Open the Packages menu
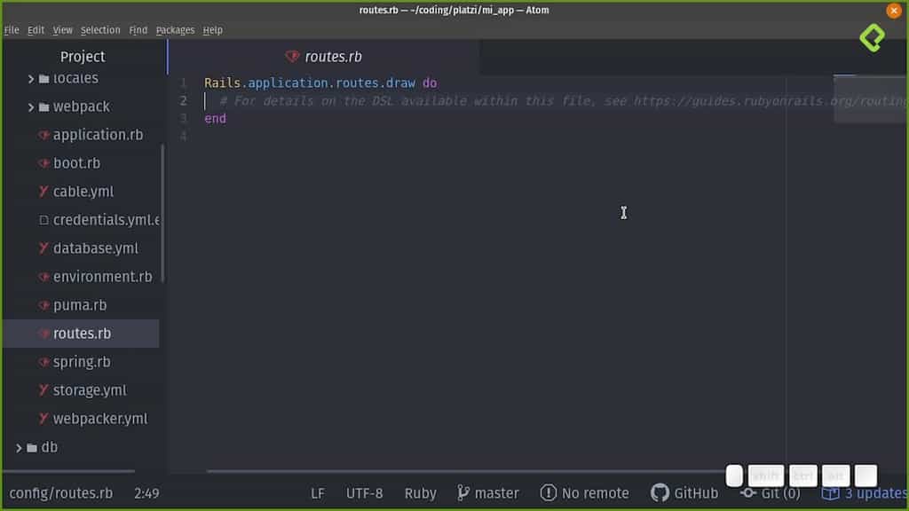The height and width of the screenshot is (511, 909). [175, 29]
